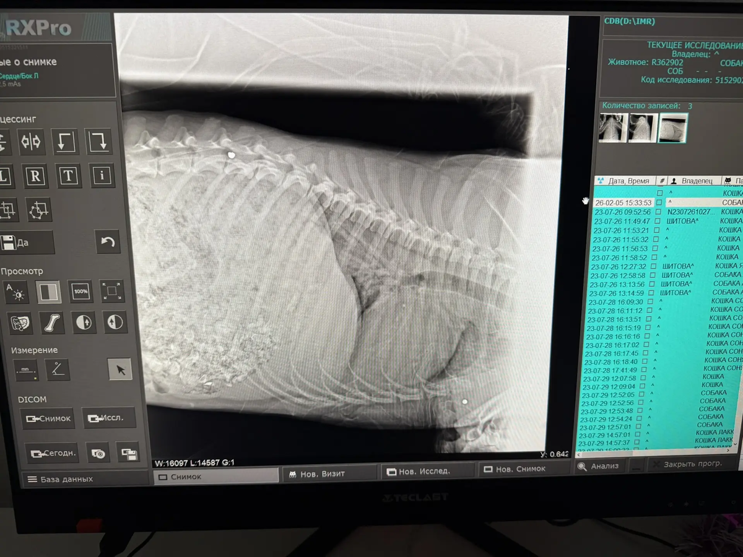The height and width of the screenshot is (557, 743).
Task: Toggle the image inversion (negative) view
Action: coord(48,291)
